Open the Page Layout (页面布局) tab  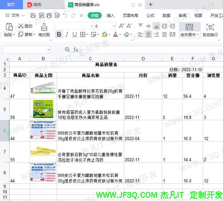[131, 15]
